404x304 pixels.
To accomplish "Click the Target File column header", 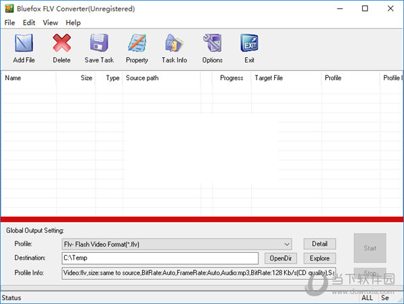I will (x=286, y=78).
